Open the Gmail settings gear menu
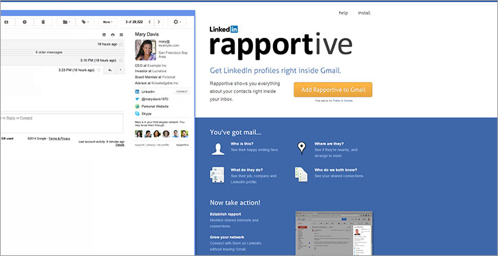This screenshot has width=498, height=256. click(x=177, y=22)
